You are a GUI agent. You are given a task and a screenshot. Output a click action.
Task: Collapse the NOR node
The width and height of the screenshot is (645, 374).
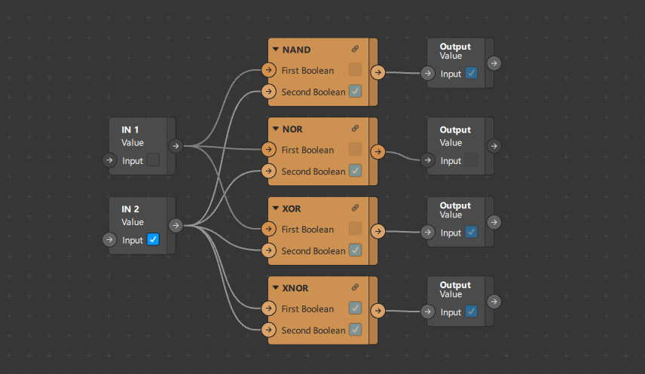[276, 129]
